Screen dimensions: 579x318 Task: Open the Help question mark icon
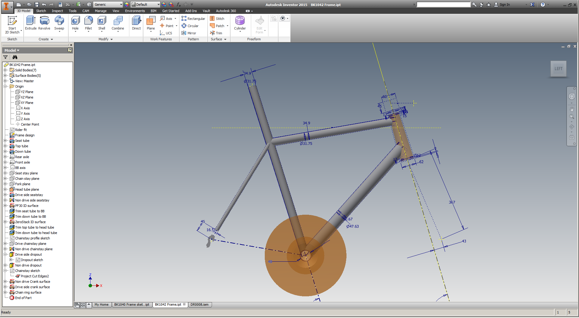(x=543, y=5)
